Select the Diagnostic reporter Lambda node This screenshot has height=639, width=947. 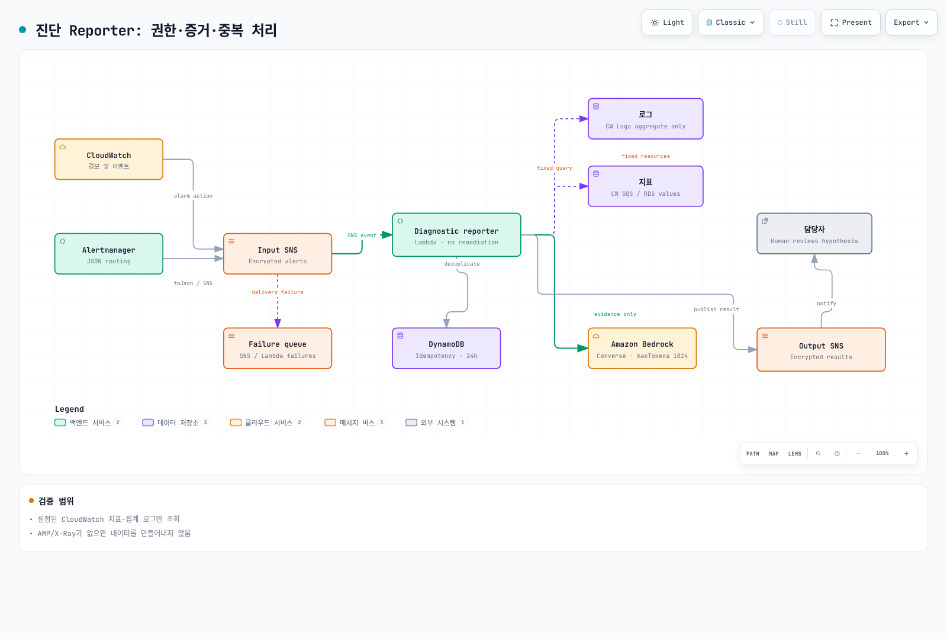456,235
